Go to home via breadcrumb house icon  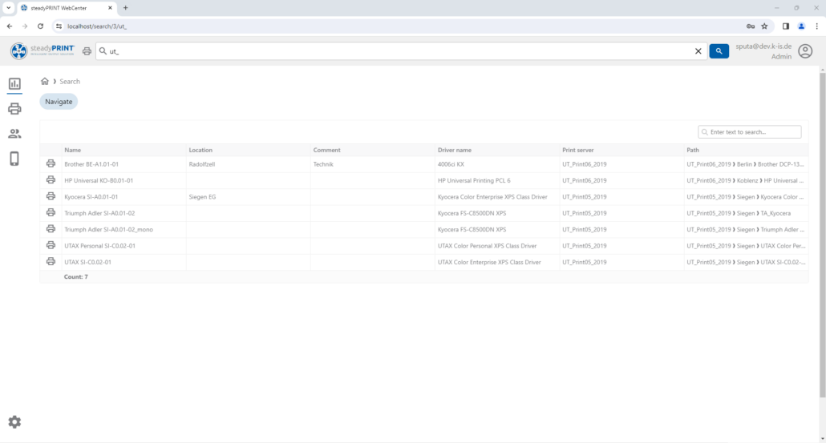pos(45,81)
